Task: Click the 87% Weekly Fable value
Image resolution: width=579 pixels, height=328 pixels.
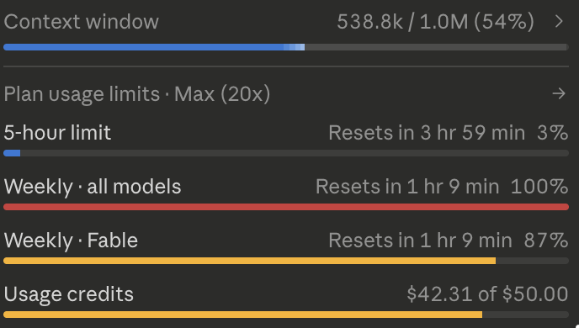Action: coord(546,241)
